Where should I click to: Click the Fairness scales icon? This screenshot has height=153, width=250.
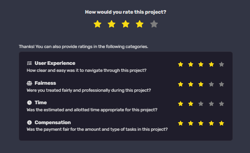point(29,83)
